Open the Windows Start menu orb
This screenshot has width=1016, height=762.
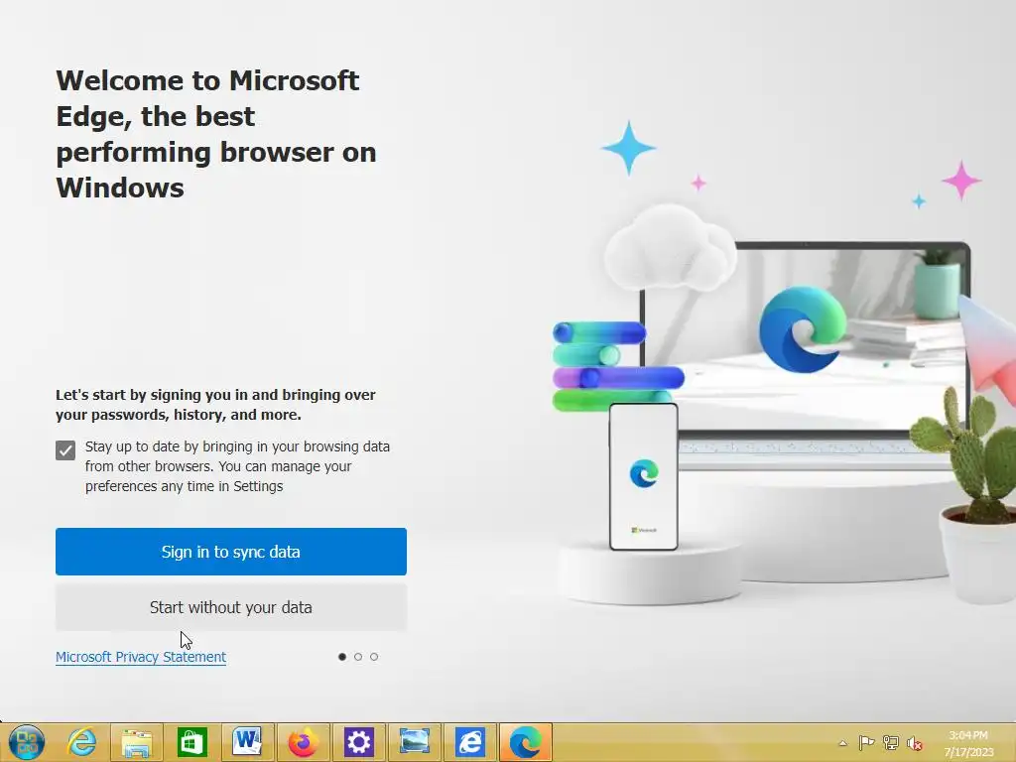27,742
